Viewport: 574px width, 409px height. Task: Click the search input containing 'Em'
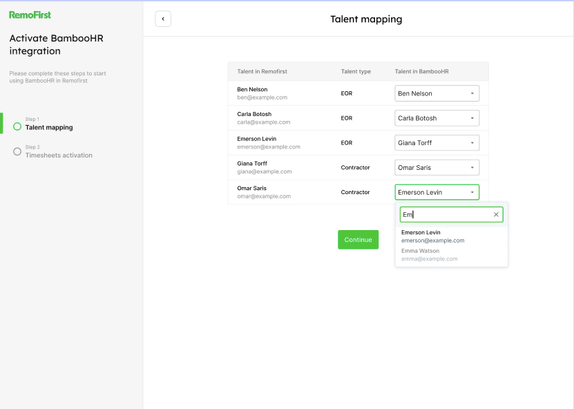pyautogui.click(x=446, y=215)
